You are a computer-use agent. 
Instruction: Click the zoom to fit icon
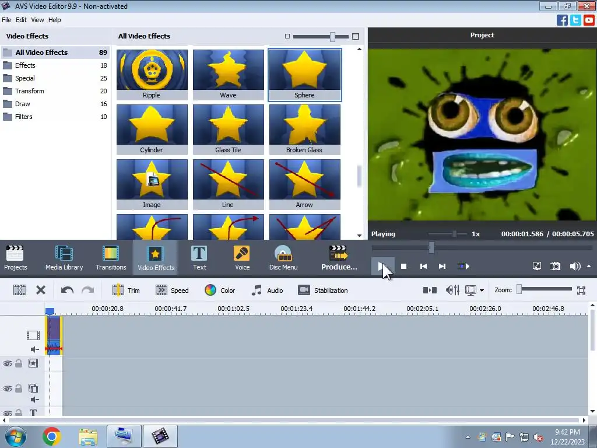(581, 290)
